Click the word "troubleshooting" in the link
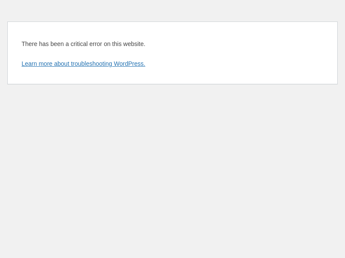 (x=91, y=64)
